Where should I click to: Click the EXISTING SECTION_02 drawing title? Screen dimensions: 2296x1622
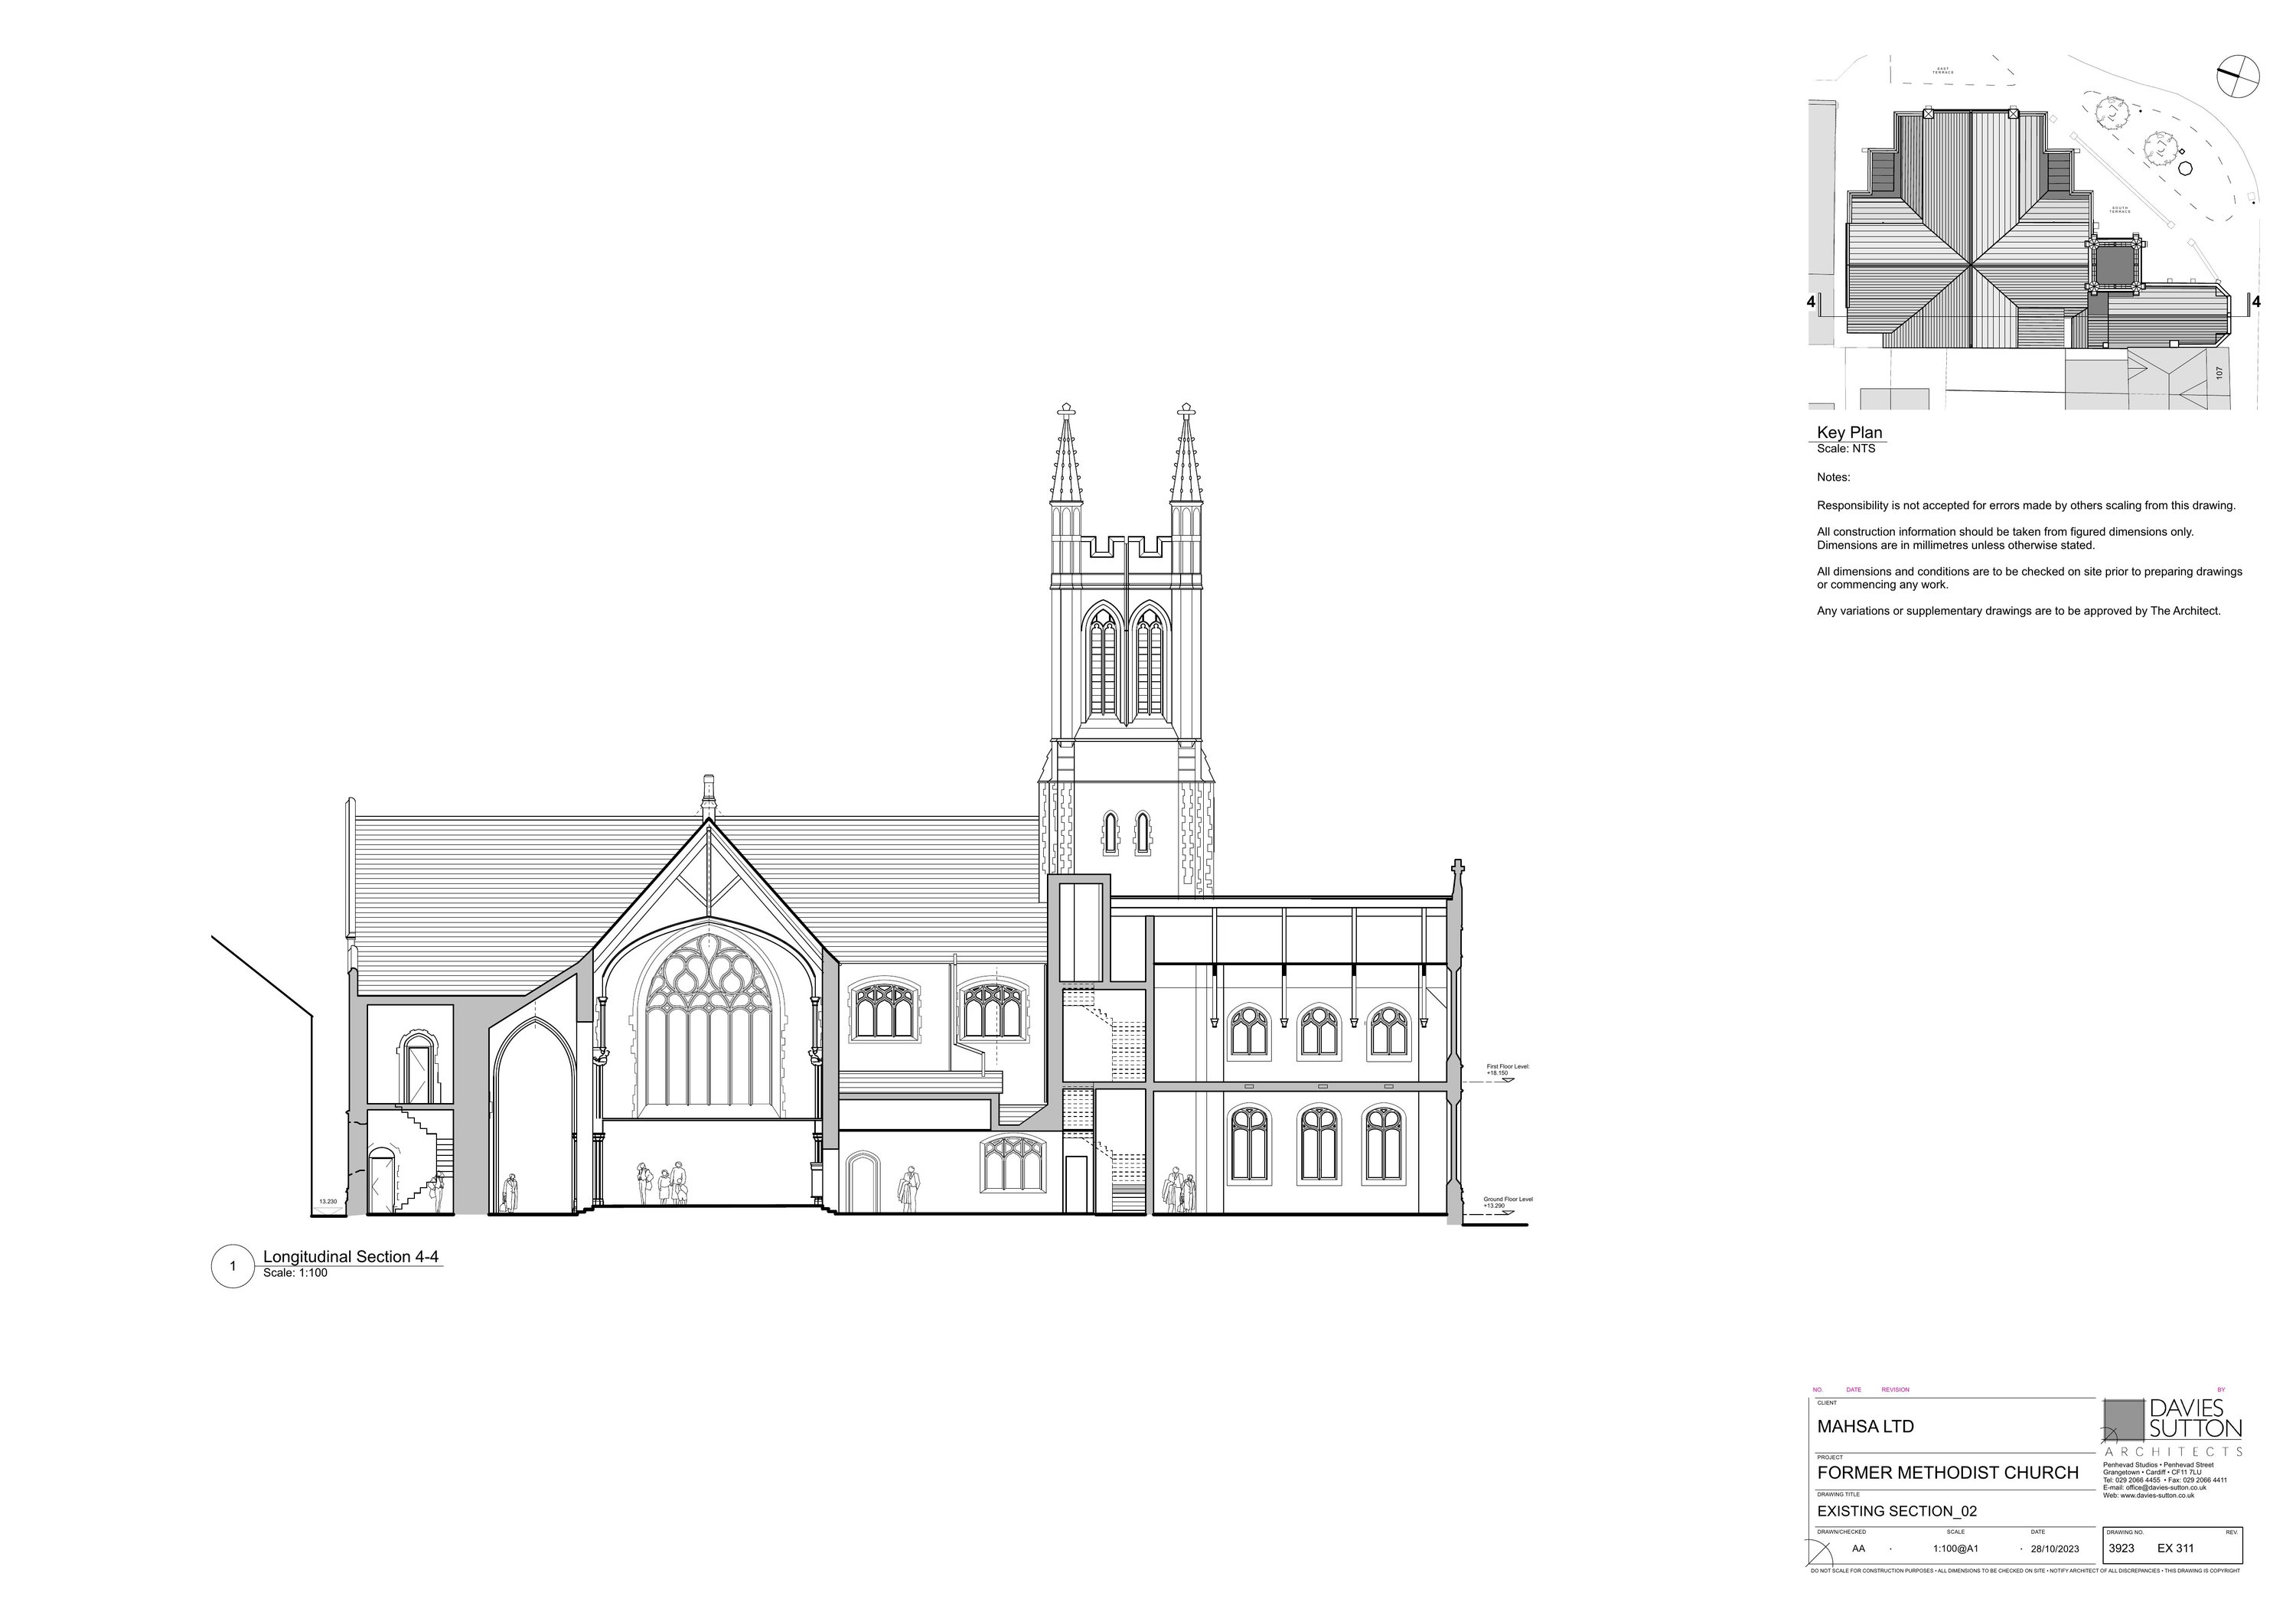pyautogui.click(x=1896, y=1511)
